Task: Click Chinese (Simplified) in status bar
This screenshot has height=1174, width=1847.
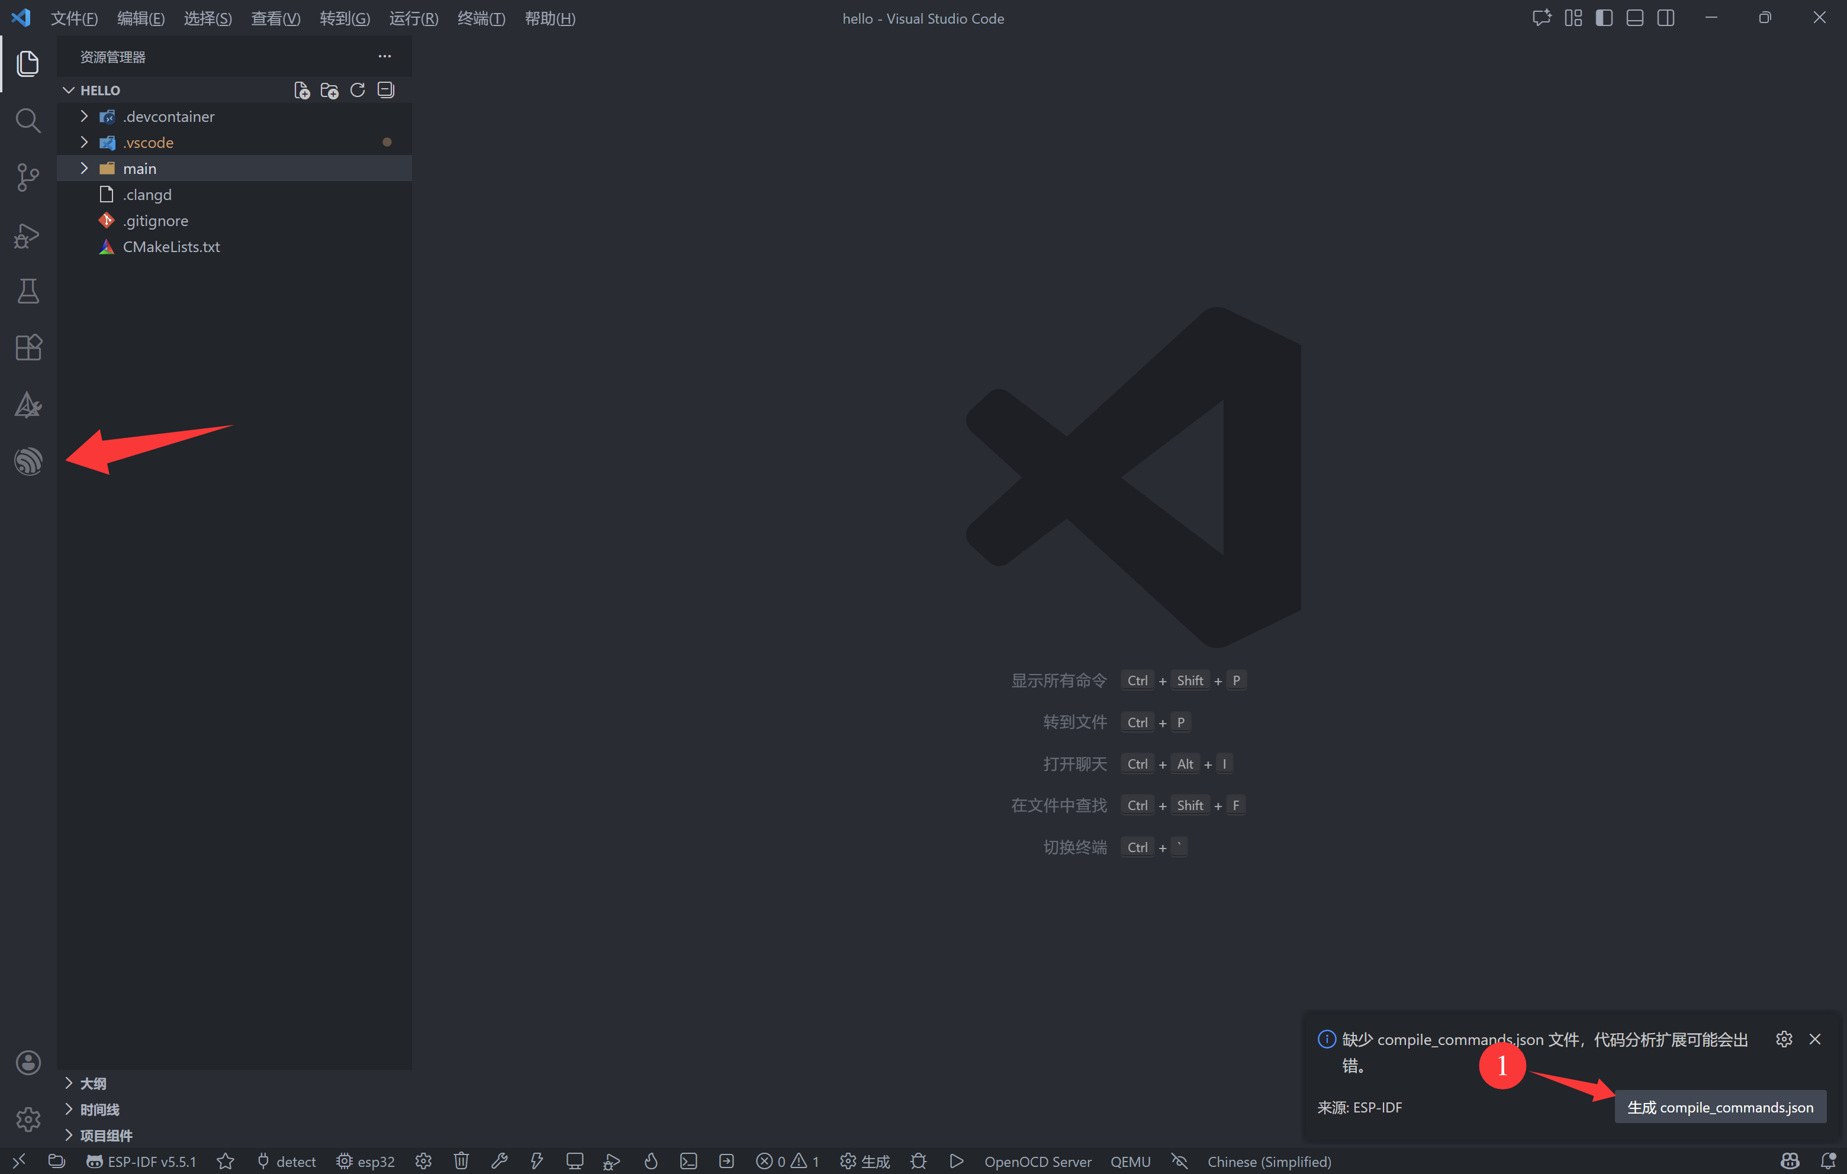Action: click(x=1269, y=1161)
